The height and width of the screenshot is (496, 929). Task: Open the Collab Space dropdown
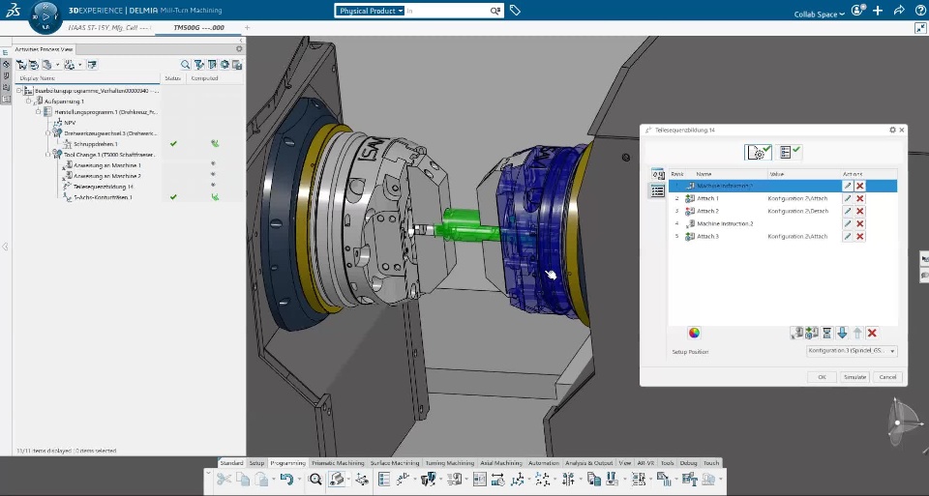click(x=819, y=14)
